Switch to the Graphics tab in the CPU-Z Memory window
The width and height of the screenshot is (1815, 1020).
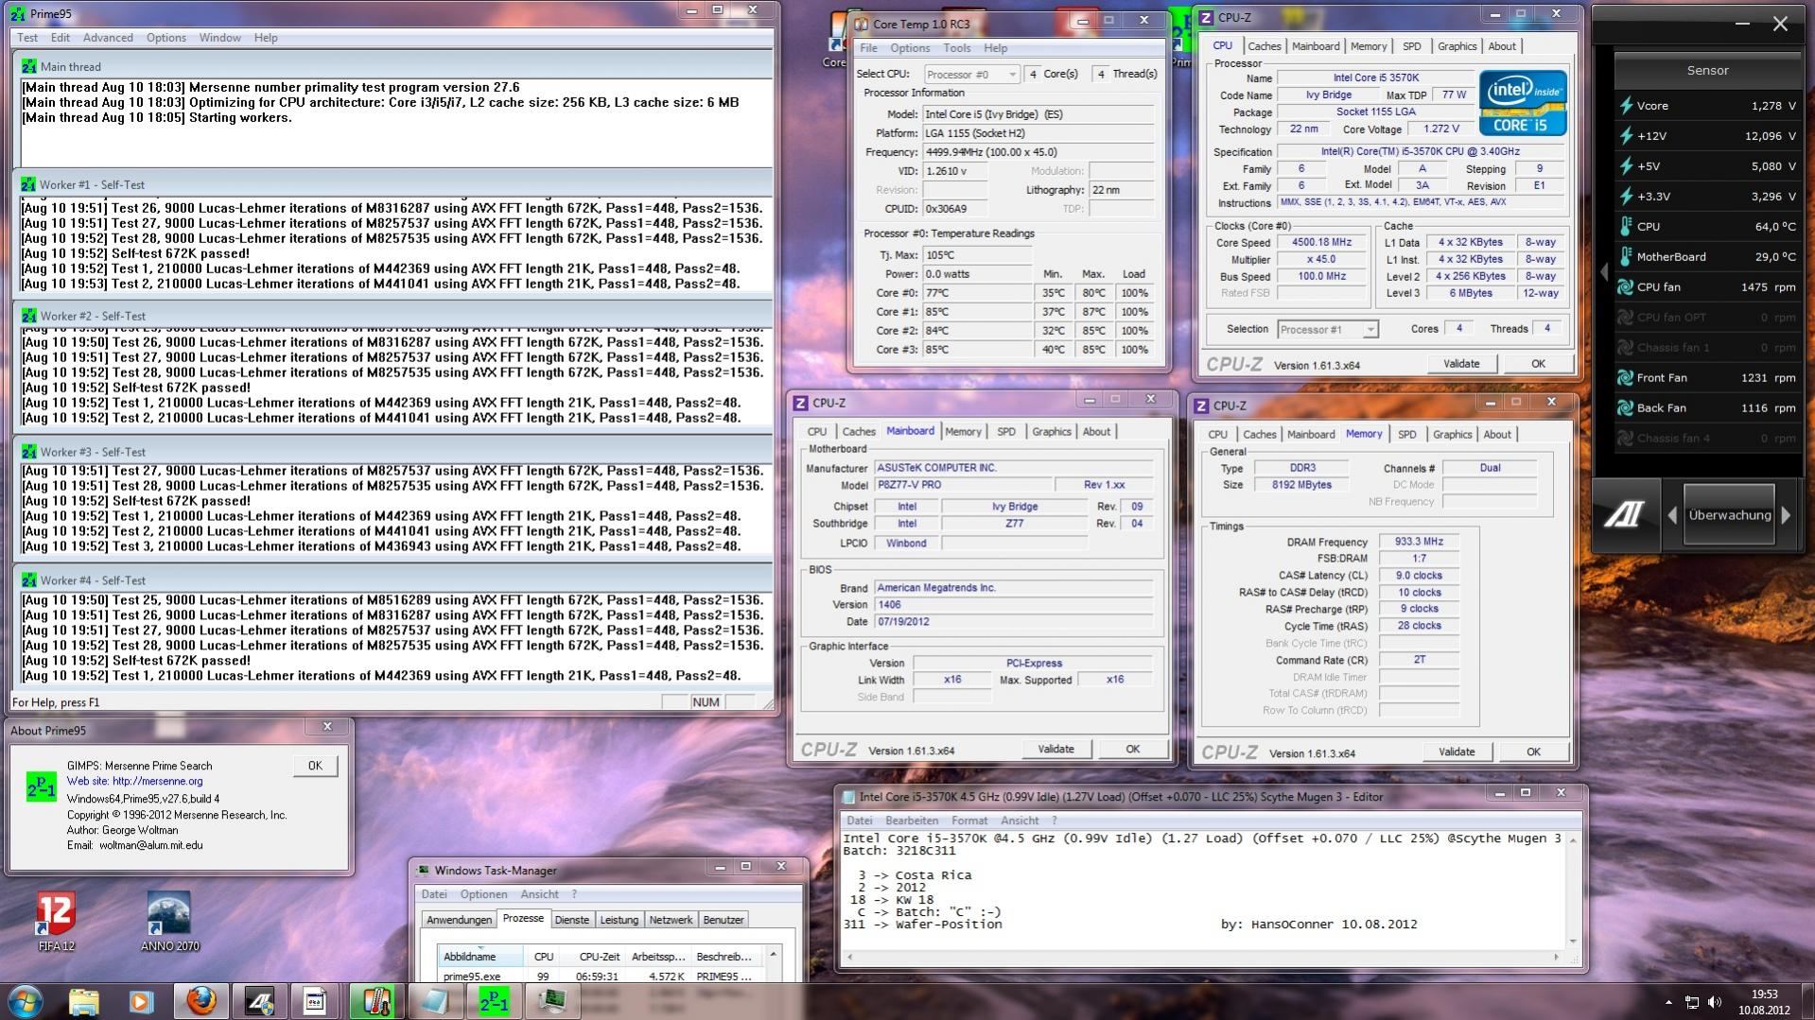point(1452,435)
